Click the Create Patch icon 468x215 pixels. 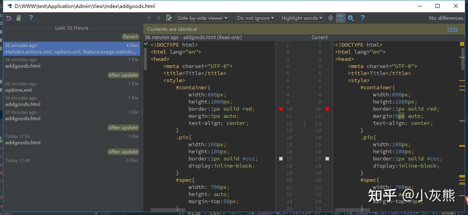point(19,18)
